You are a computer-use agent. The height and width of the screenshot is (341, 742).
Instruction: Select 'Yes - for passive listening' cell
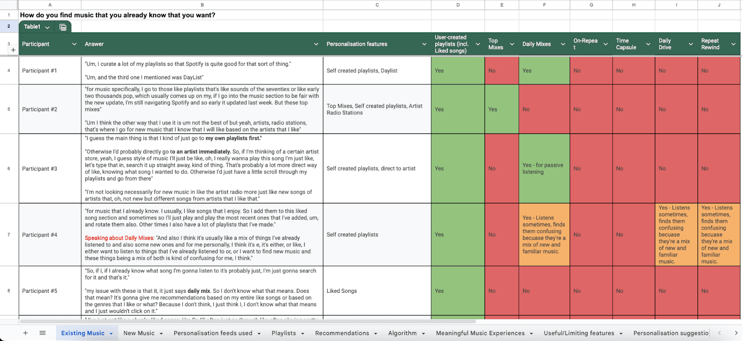[x=544, y=169]
